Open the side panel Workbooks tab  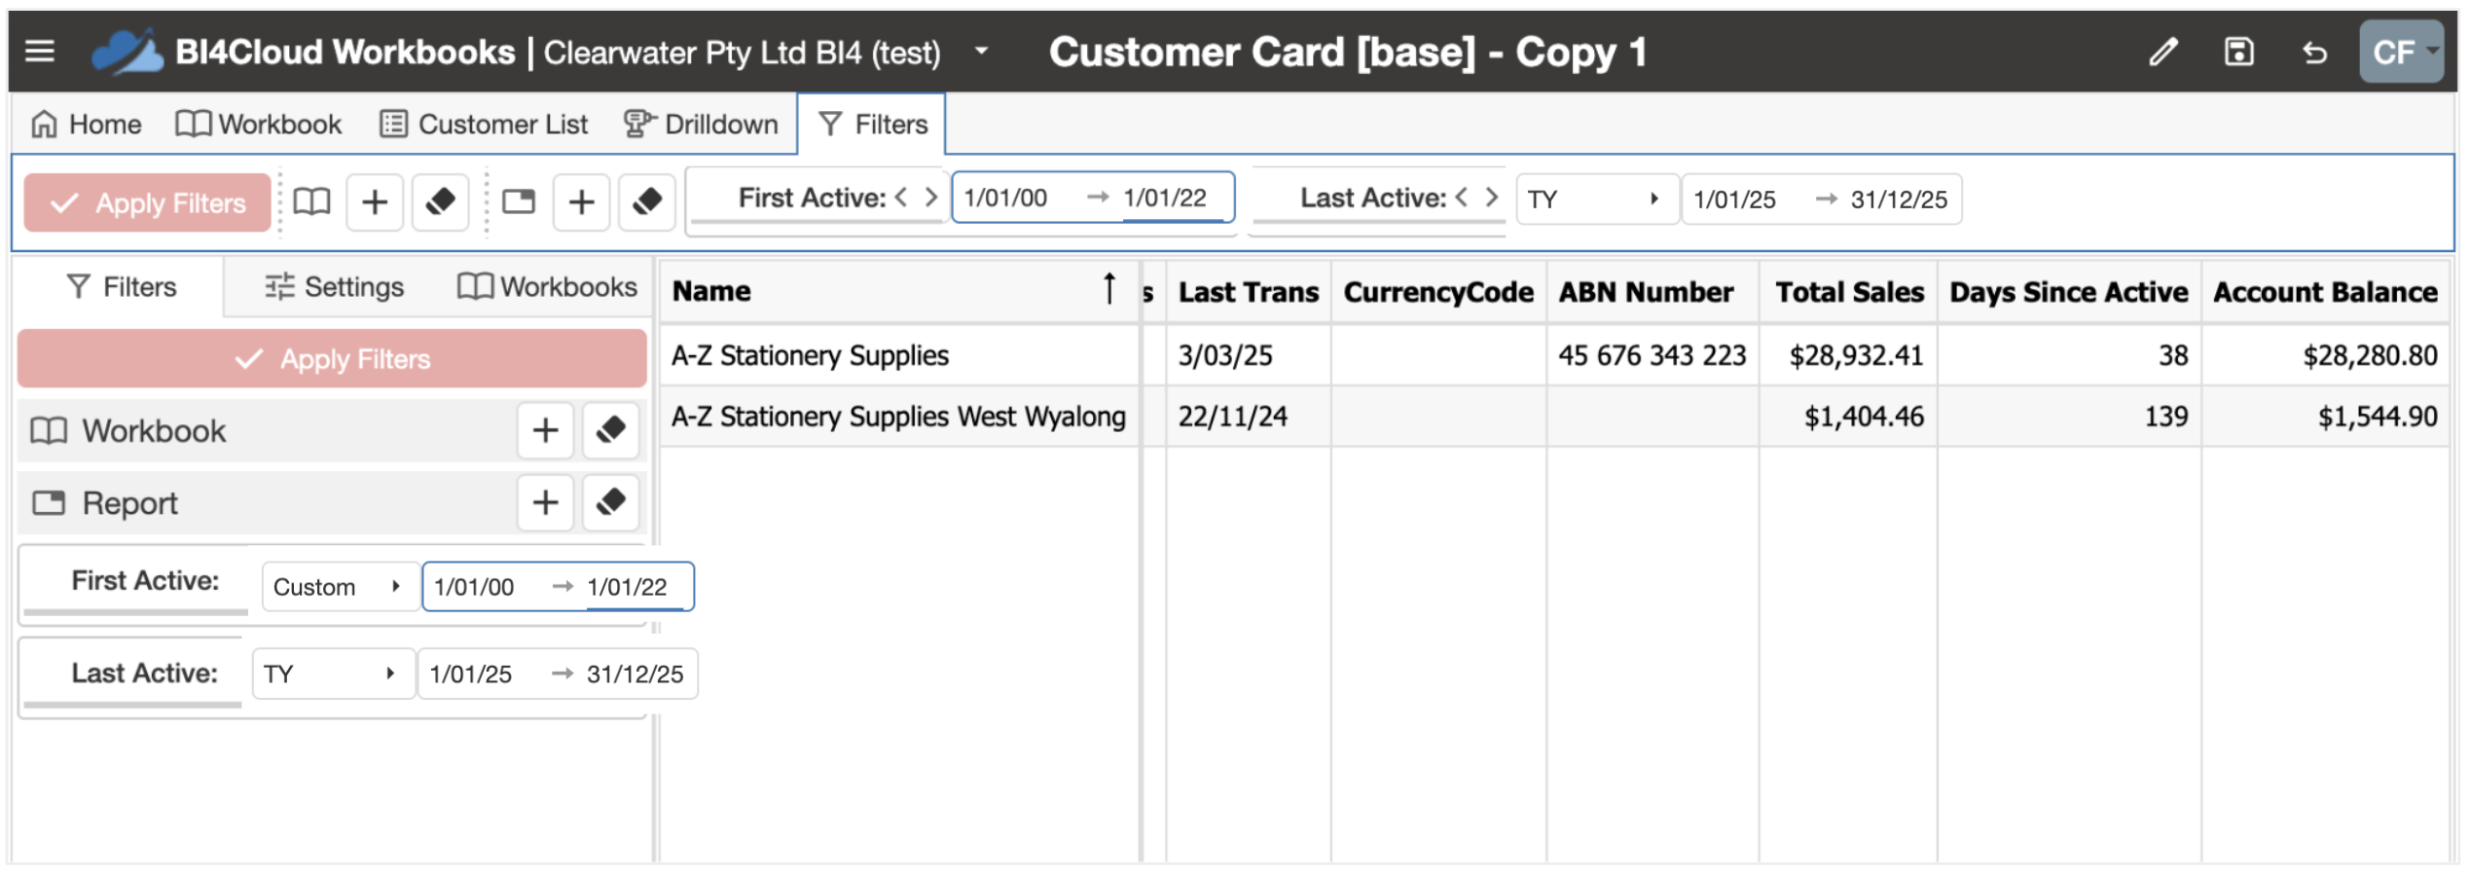pyautogui.click(x=547, y=287)
